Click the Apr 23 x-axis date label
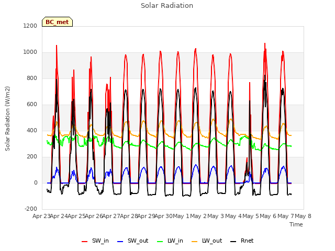 41,216
